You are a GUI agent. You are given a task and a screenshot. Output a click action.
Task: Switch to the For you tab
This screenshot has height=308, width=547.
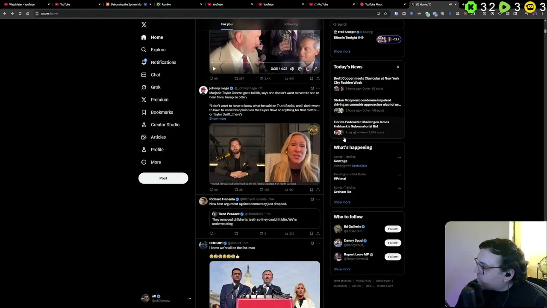coord(227,24)
